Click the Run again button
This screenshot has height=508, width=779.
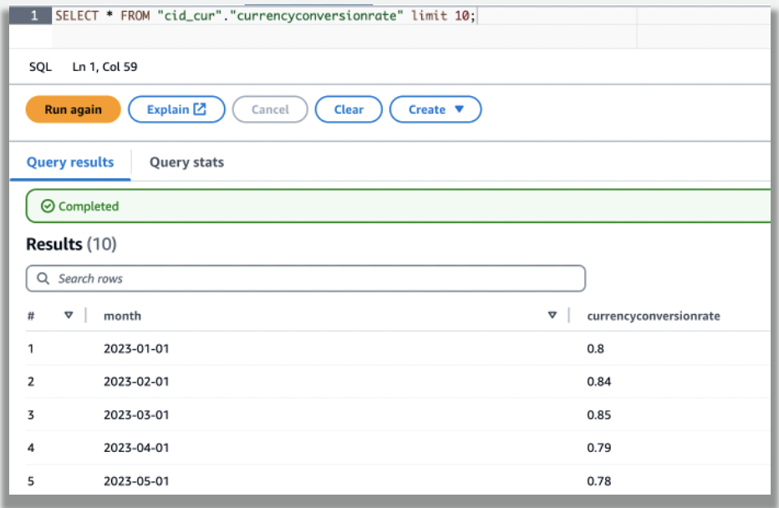pyautogui.click(x=73, y=109)
